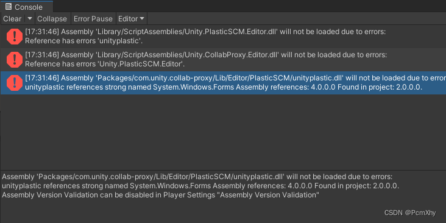446x223 pixels.
Task: Select the Unity.PlasticSCM.Editor.dll error message text
Action: (x=205, y=37)
